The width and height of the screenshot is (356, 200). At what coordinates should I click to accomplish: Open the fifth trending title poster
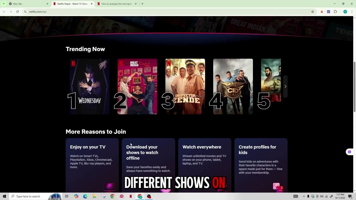pos(271,86)
